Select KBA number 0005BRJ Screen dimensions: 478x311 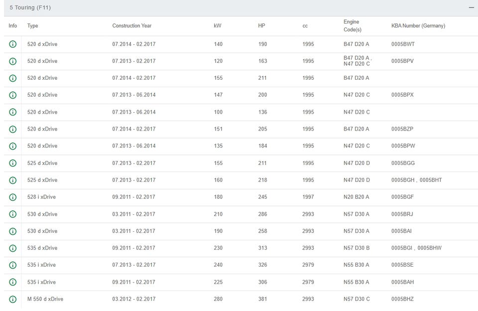402,214
